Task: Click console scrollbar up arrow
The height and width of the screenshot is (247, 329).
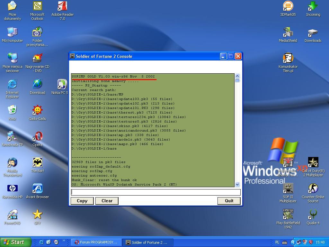Action: click(x=237, y=76)
